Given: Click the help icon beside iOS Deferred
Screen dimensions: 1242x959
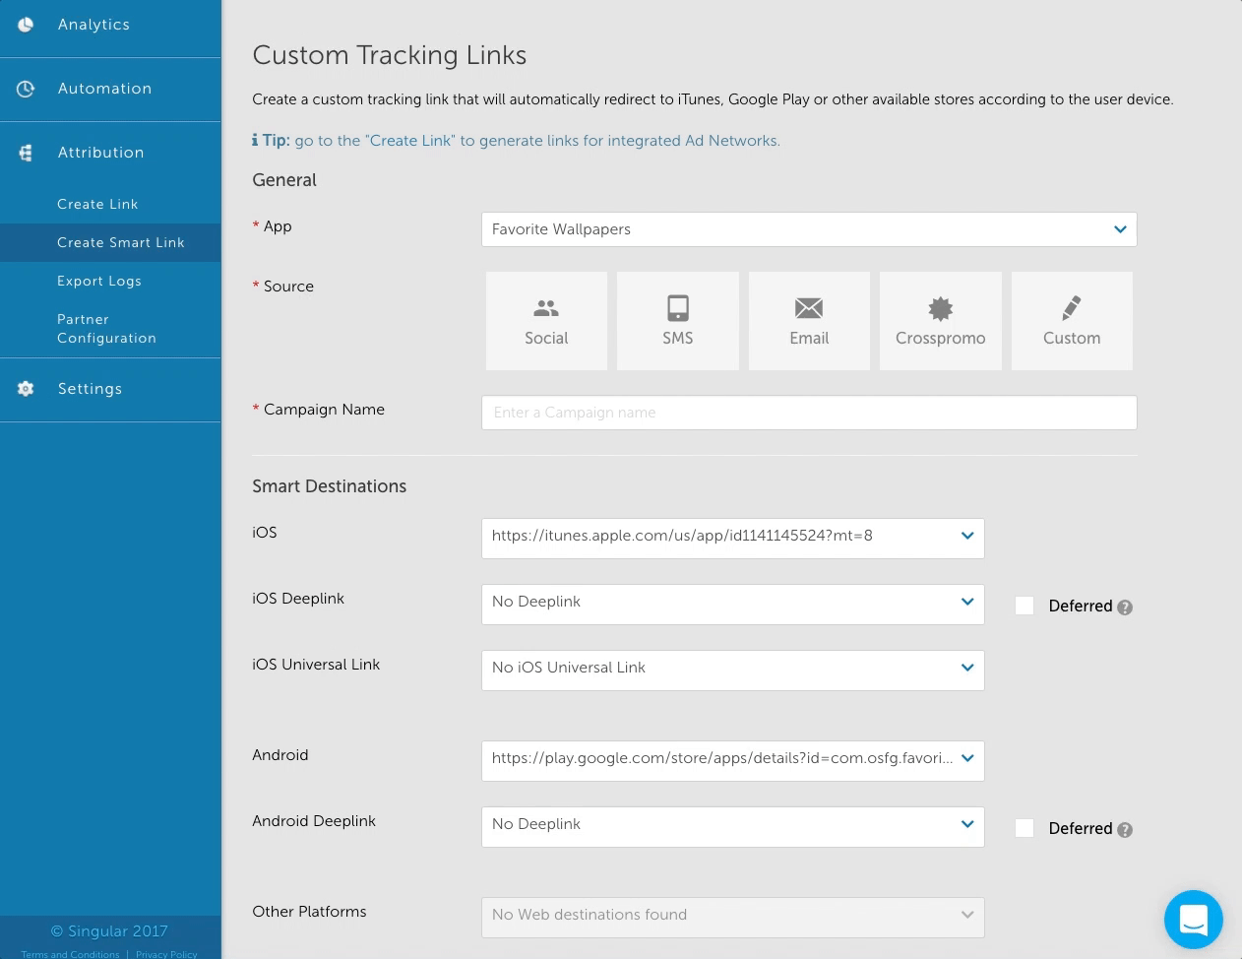Looking at the screenshot, I should (1125, 607).
